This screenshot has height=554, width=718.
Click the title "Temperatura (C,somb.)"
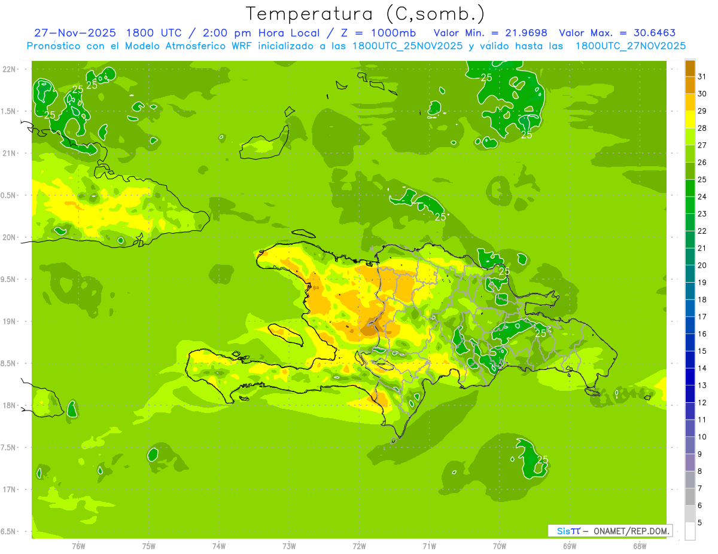[x=366, y=14]
